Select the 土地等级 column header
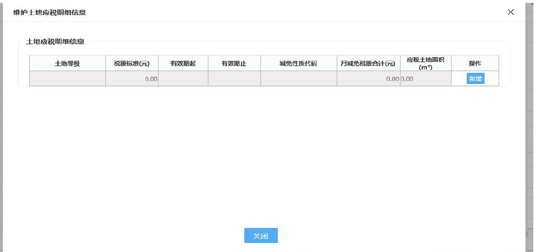Image resolution: width=535 pixels, height=252 pixels. click(x=67, y=63)
